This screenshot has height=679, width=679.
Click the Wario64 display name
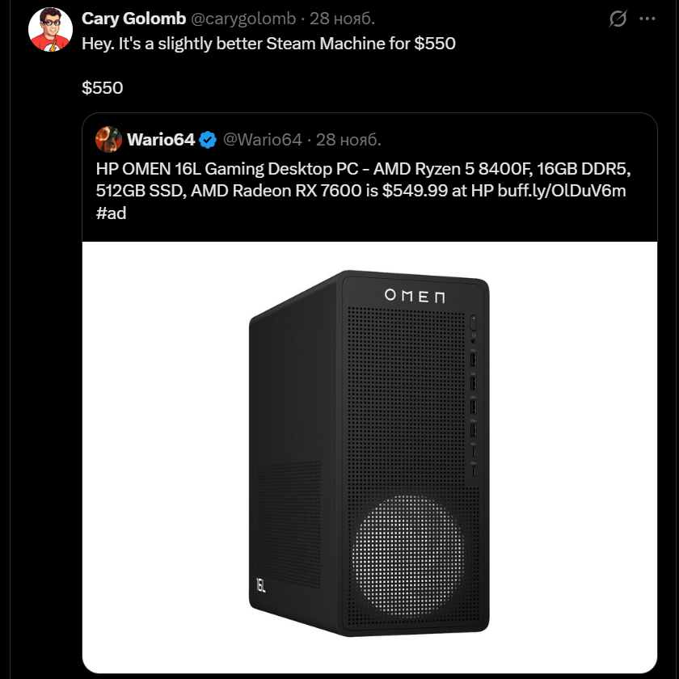(x=161, y=140)
